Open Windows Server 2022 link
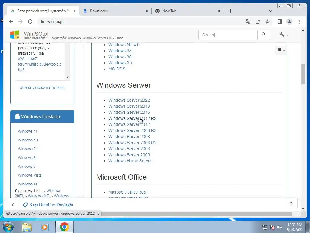Image resolution: width=310 pixels, height=233 pixels. 129,100
